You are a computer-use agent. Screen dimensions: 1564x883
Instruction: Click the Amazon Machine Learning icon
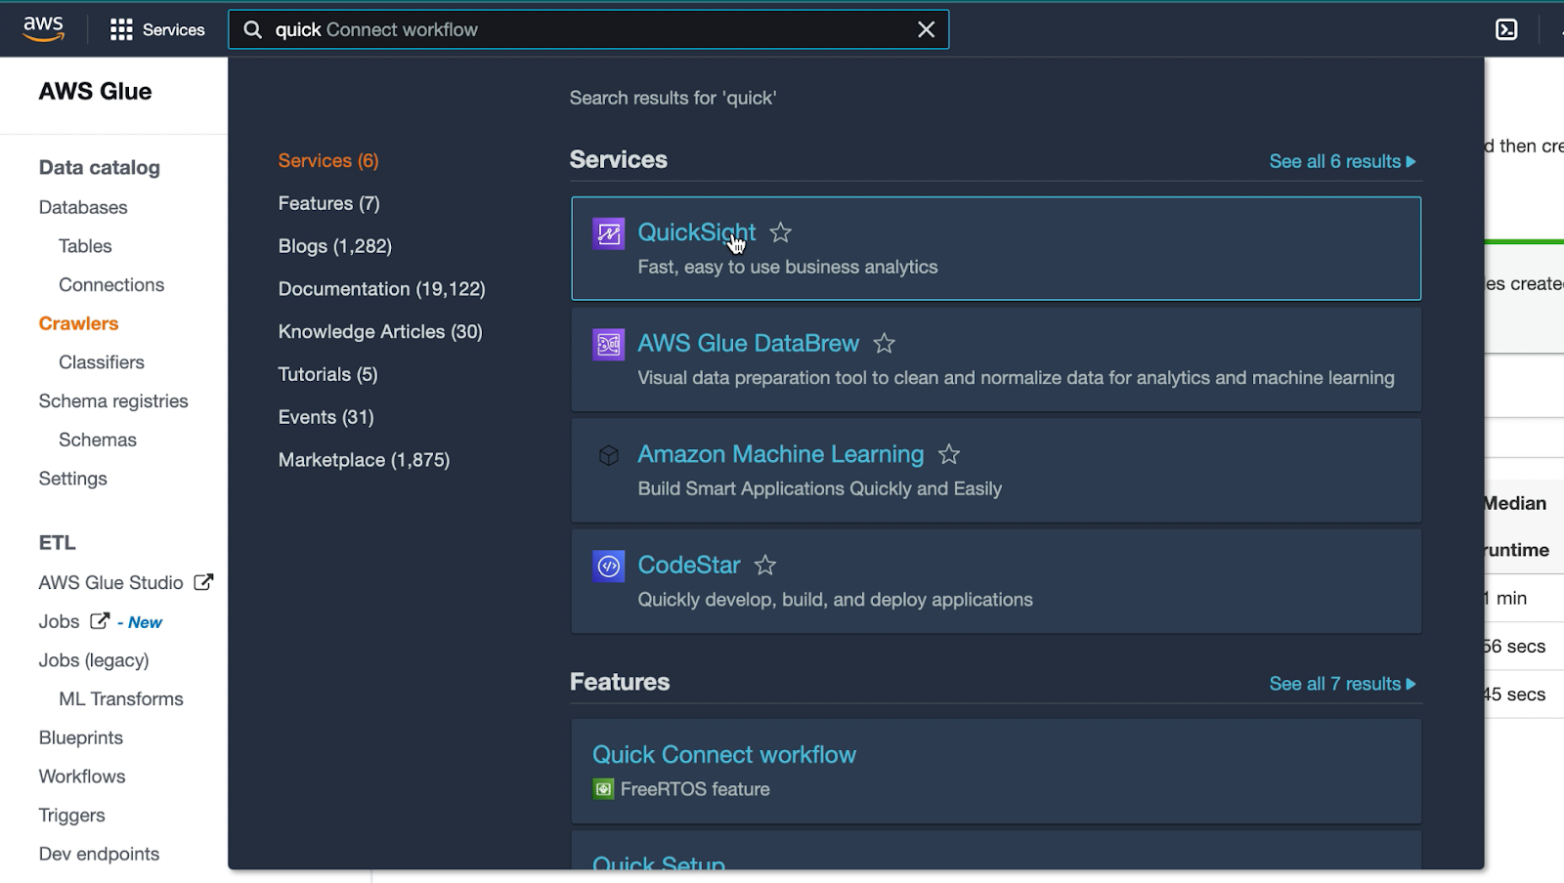(608, 455)
